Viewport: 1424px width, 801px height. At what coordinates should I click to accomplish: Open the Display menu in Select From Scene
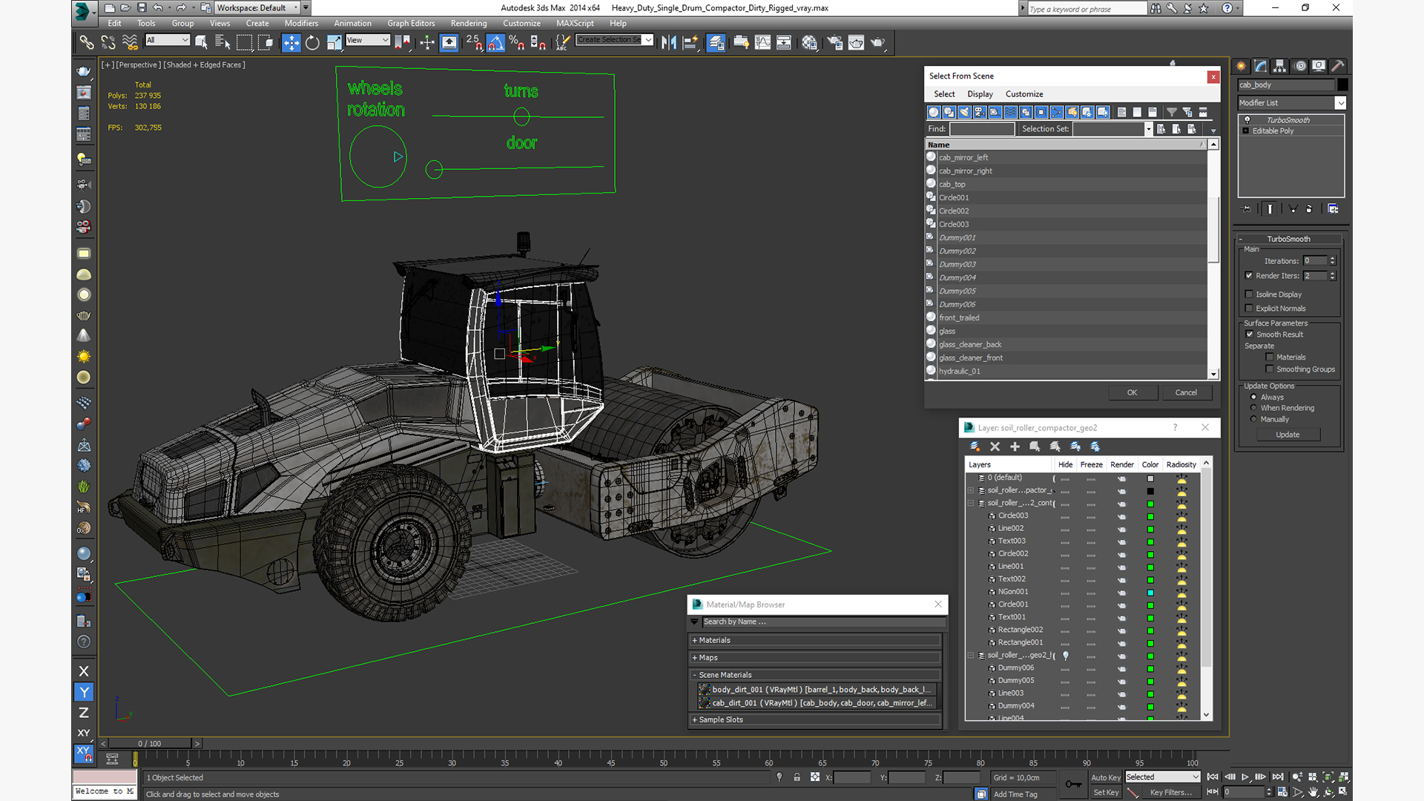[x=980, y=94]
